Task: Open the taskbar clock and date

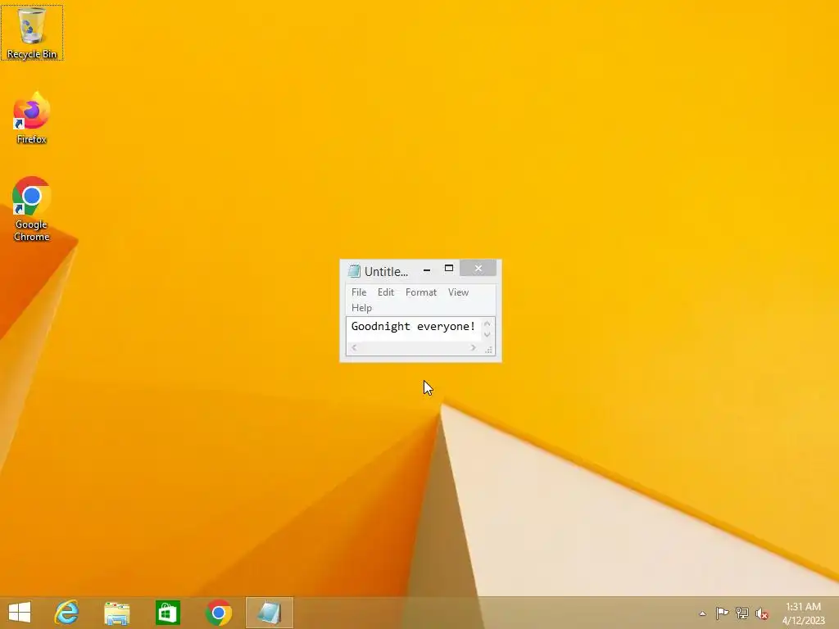Action: tap(803, 613)
